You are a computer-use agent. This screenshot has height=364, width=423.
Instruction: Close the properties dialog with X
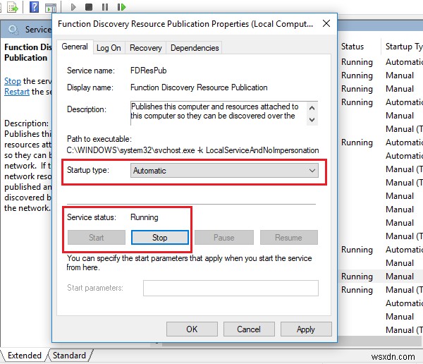[x=326, y=23]
